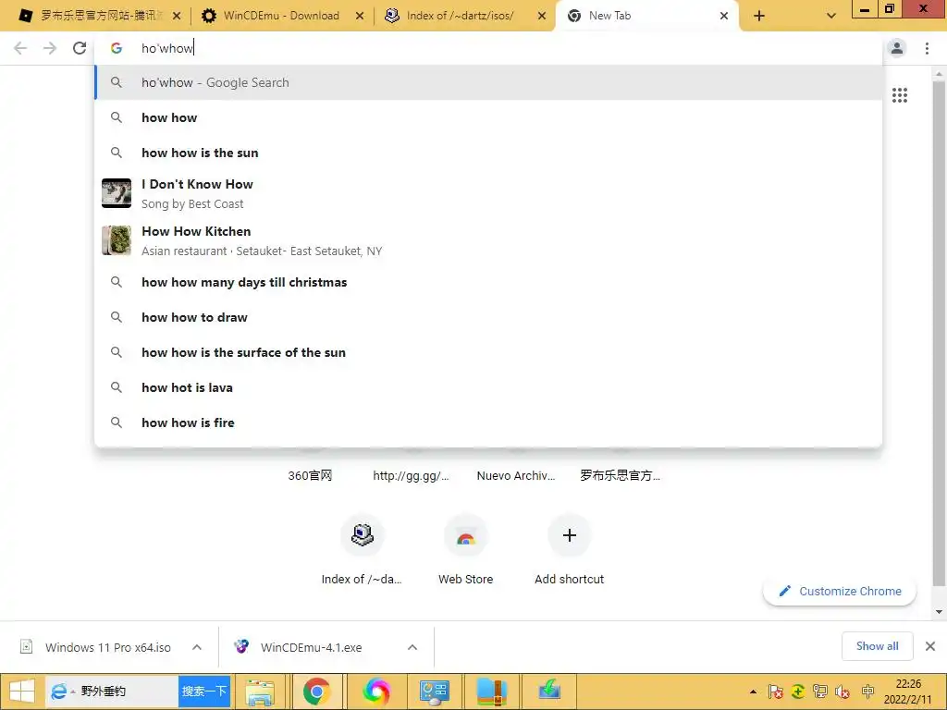Viewport: 947px width, 710px height.
Task: Click the network tray icon
Action: coord(820,692)
